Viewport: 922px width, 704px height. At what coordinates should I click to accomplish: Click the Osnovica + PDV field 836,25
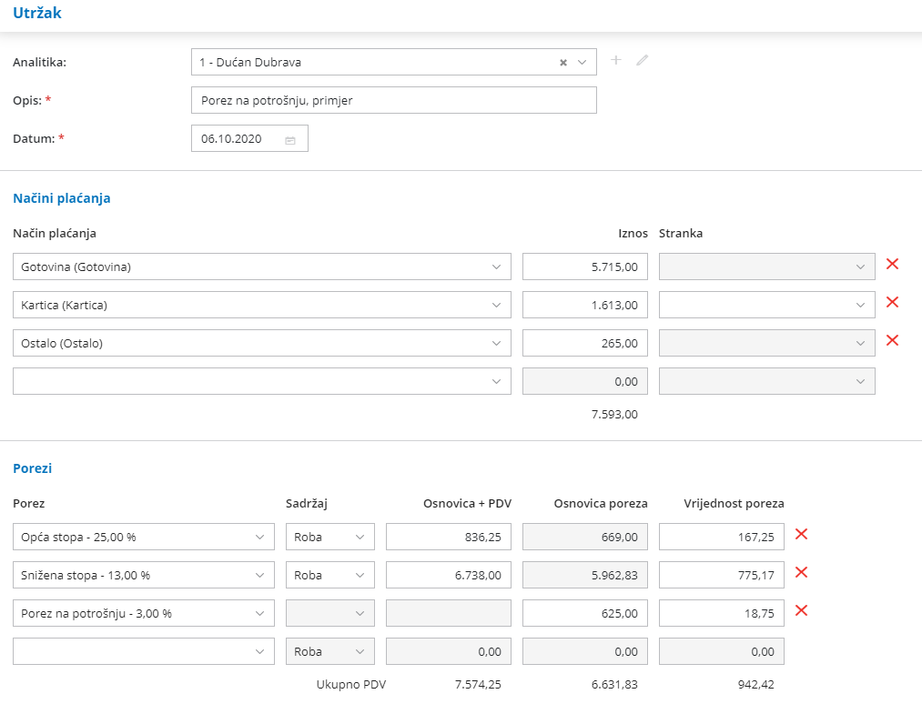pos(449,538)
